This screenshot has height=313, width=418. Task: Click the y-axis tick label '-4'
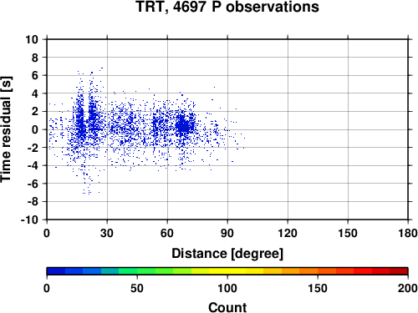point(33,165)
